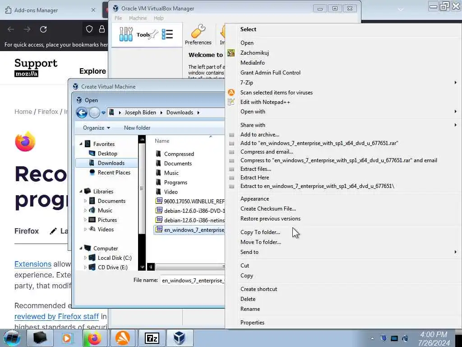Click the horizontal scrollbar in file list
Viewport: 462px width, 347px height.
pyautogui.click(x=190, y=267)
